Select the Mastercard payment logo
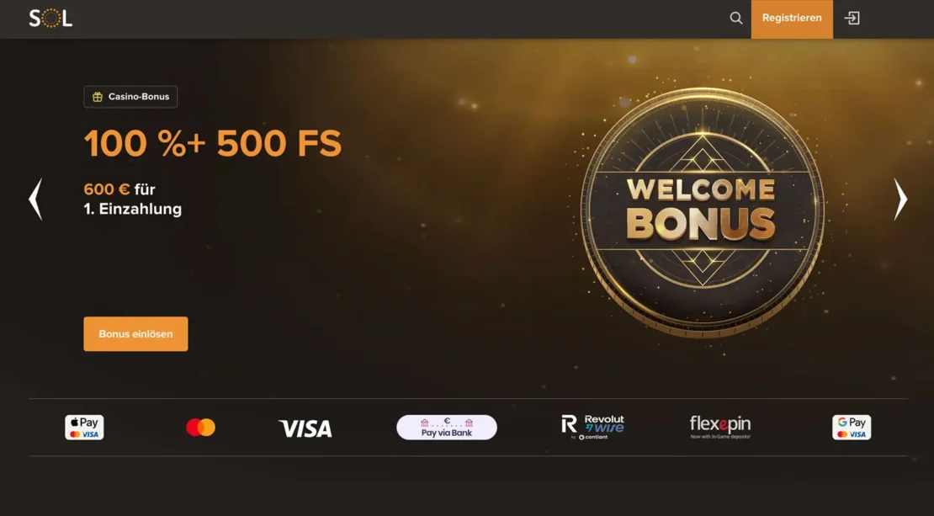The image size is (934, 516). click(x=201, y=428)
